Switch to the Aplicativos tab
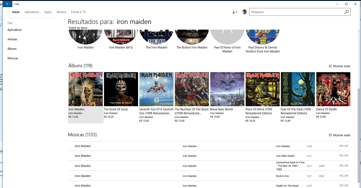361x188 pixels. click(32, 12)
